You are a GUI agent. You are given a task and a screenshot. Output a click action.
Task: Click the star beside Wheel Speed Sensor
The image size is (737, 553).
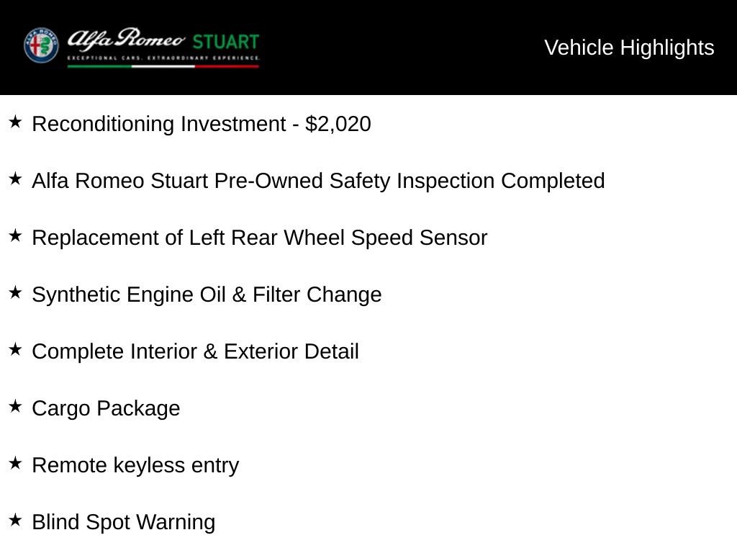16,235
